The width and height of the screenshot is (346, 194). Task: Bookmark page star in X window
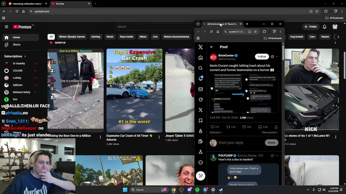255,32
